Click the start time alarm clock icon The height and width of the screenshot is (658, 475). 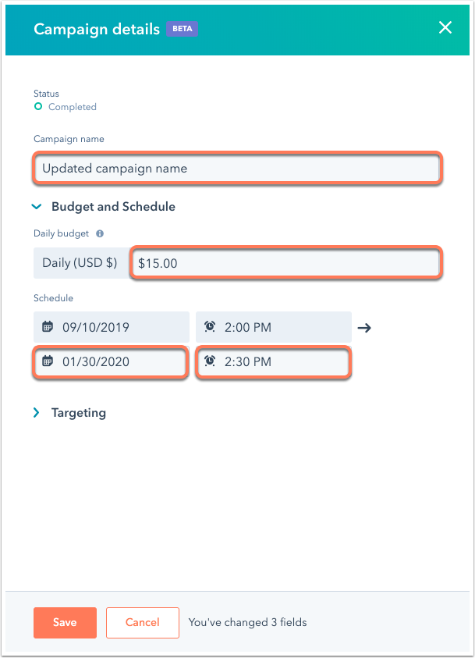tap(210, 326)
